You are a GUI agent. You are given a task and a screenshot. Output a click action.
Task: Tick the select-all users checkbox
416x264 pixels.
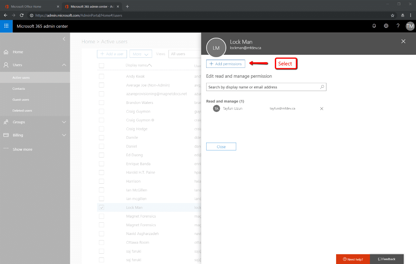102,66
